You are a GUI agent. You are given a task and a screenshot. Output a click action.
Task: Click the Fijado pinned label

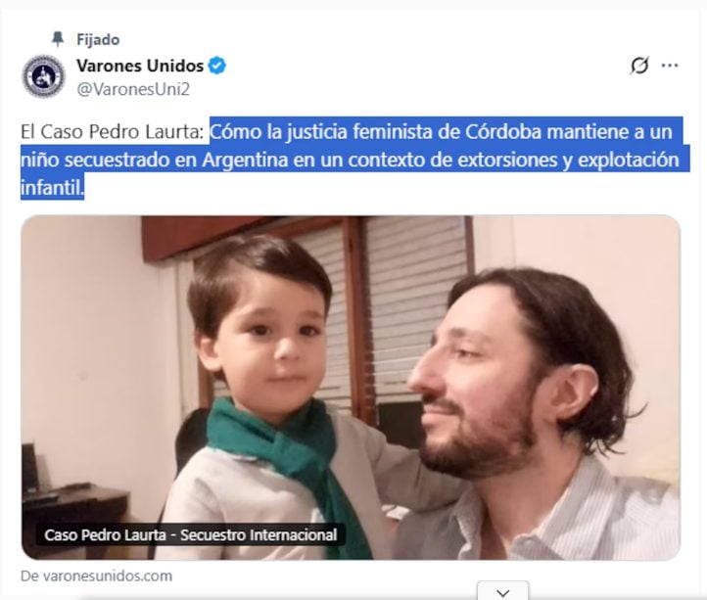click(98, 40)
